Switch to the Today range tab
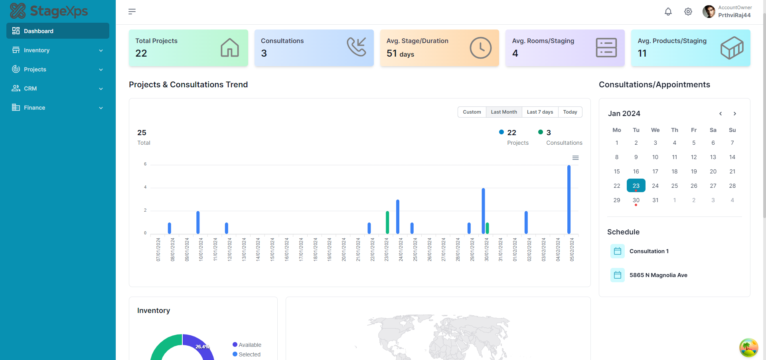This screenshot has height=360, width=766. pos(570,112)
